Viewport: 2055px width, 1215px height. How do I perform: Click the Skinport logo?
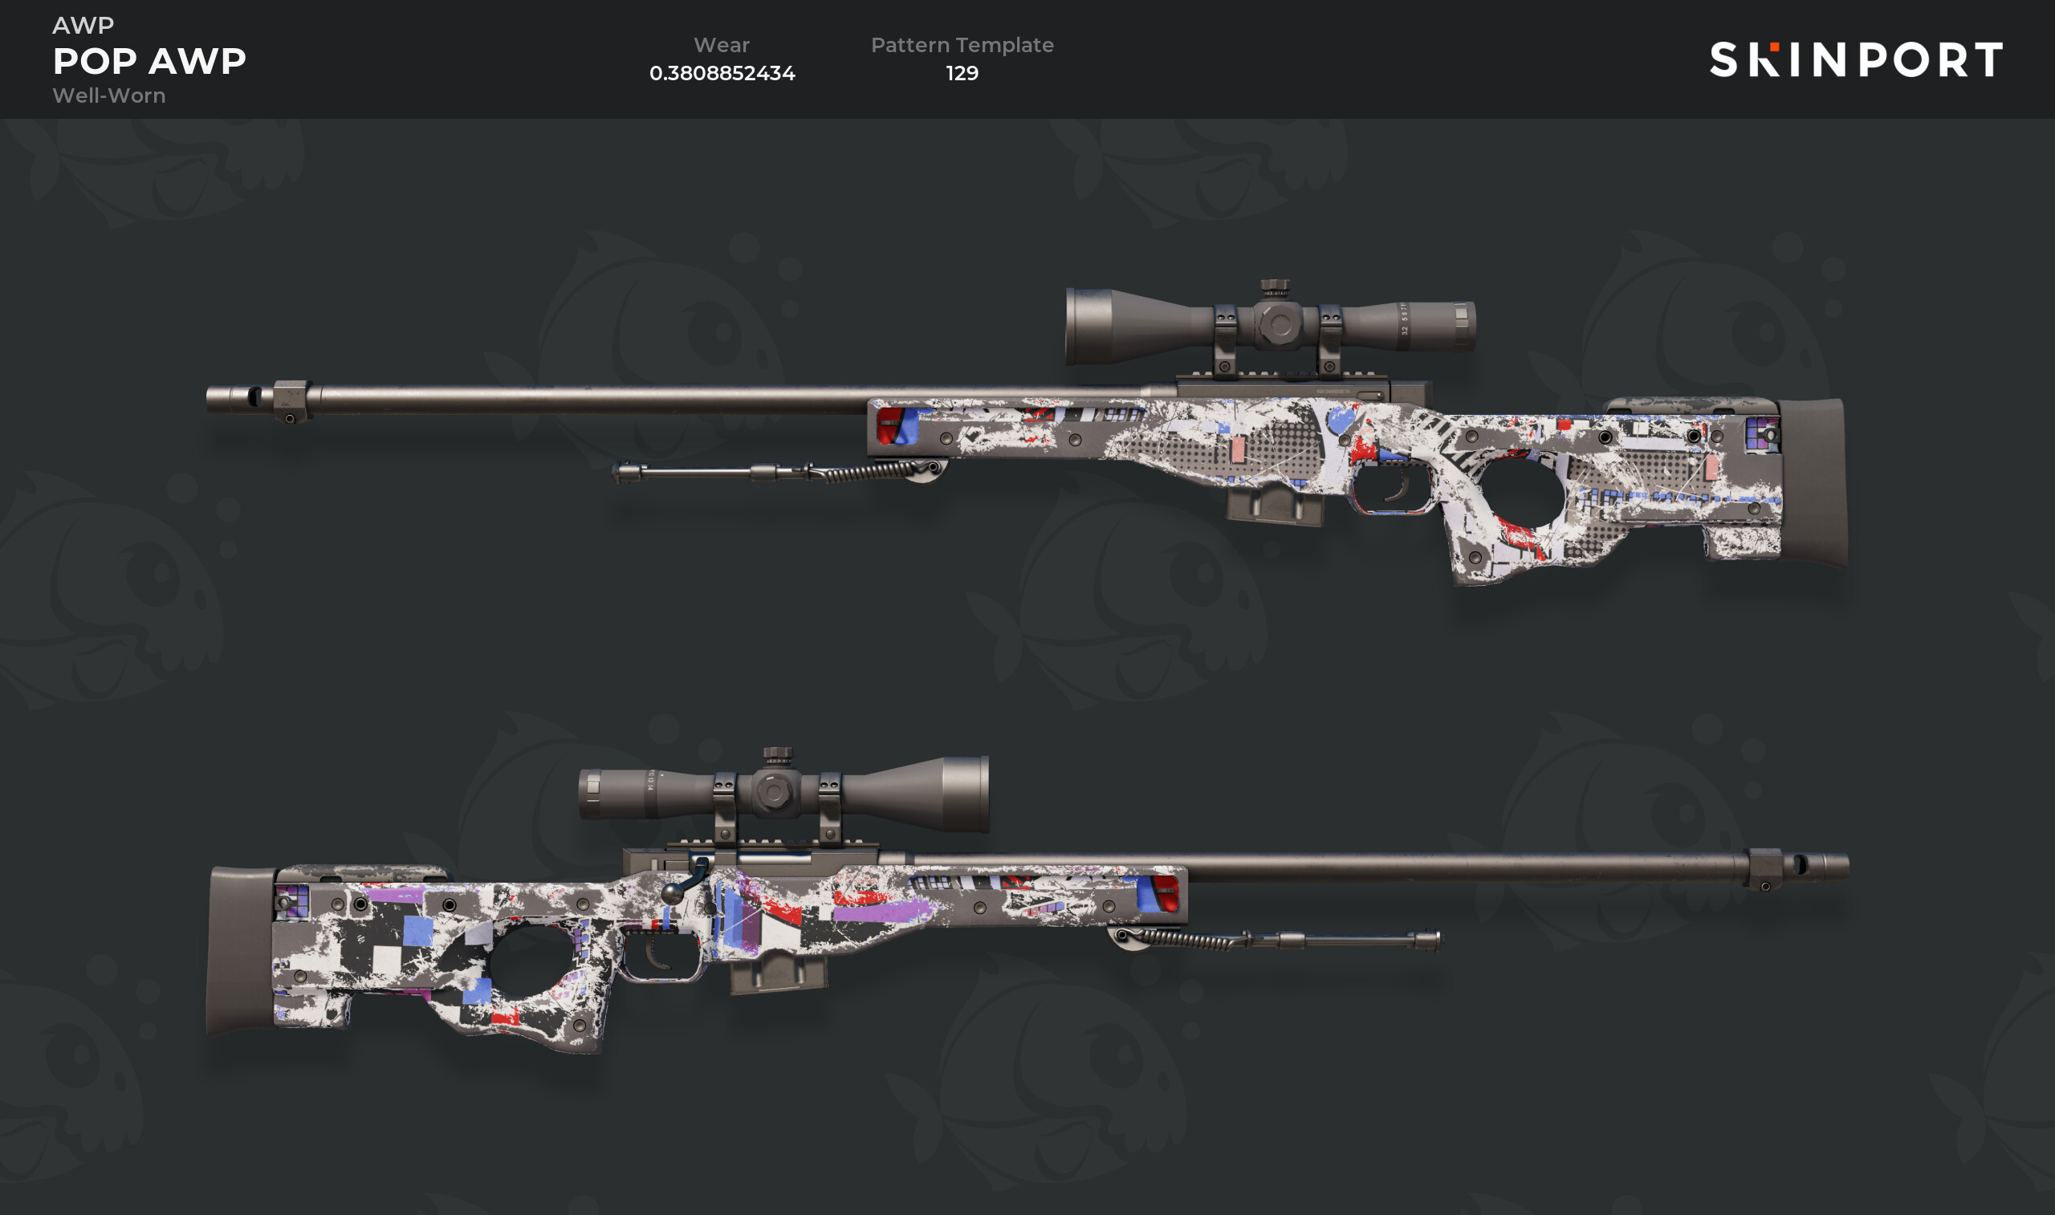point(1856,59)
